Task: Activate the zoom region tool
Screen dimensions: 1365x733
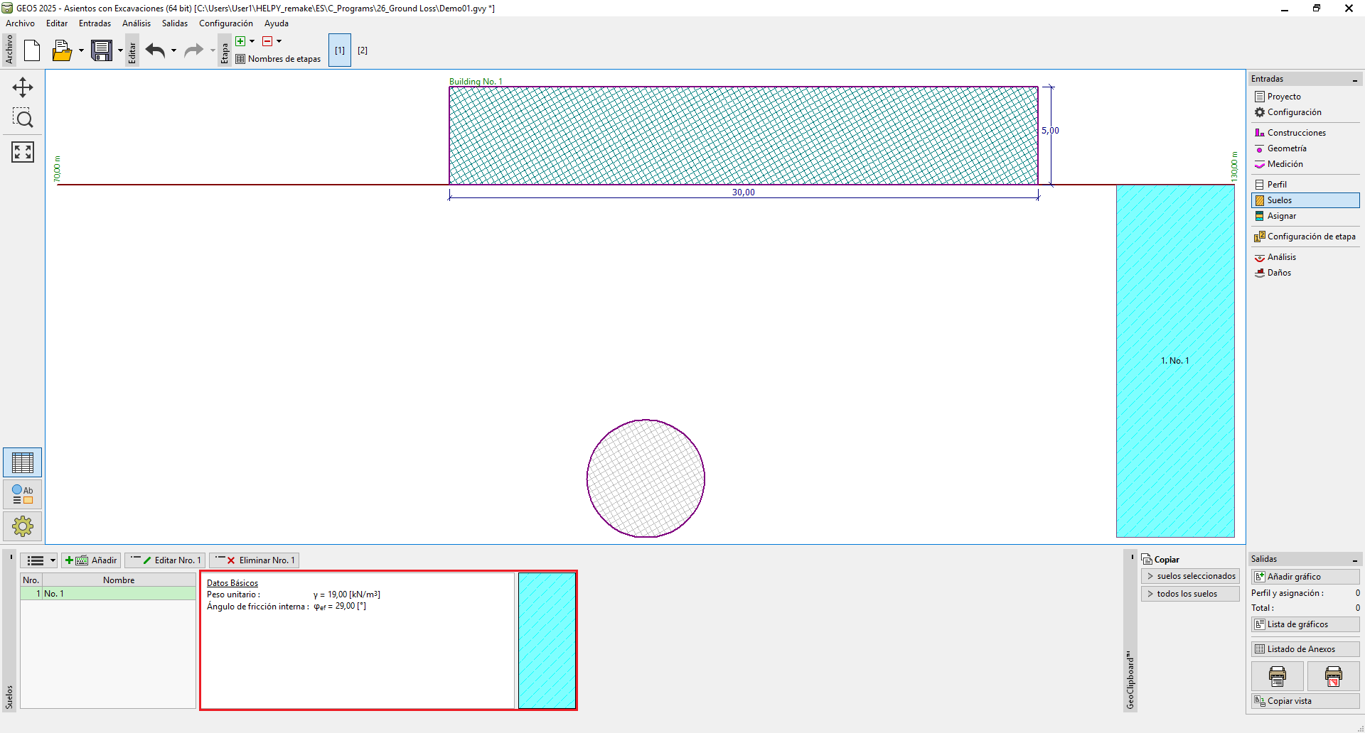Action: pos(23,119)
